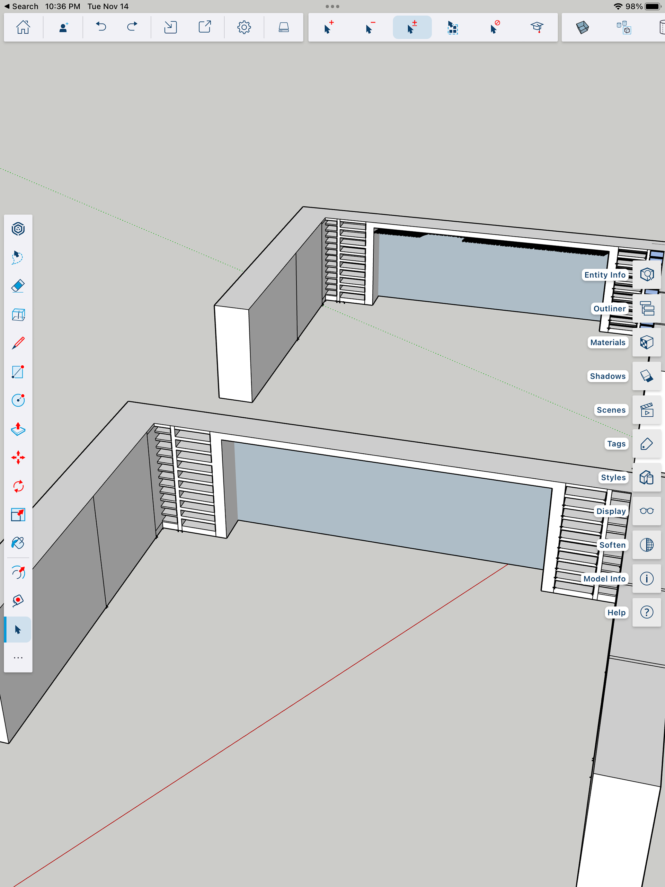Select the Pencil line tool
This screenshot has height=887, width=665.
[x=18, y=343]
